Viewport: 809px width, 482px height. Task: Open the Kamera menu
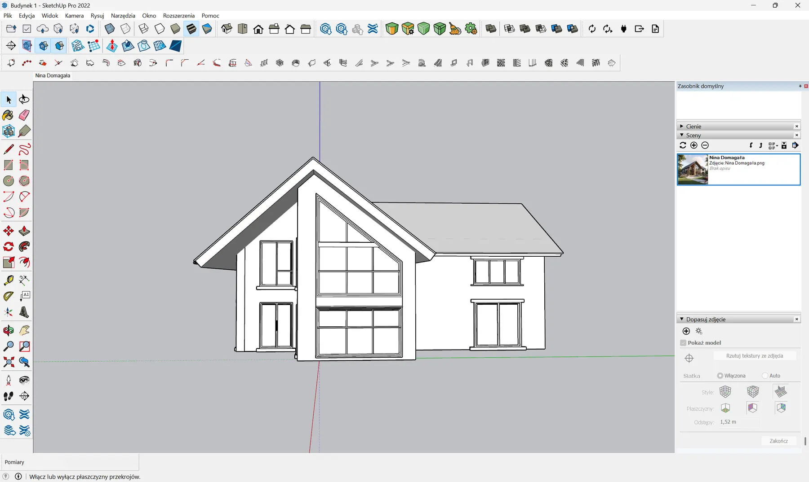click(75, 16)
